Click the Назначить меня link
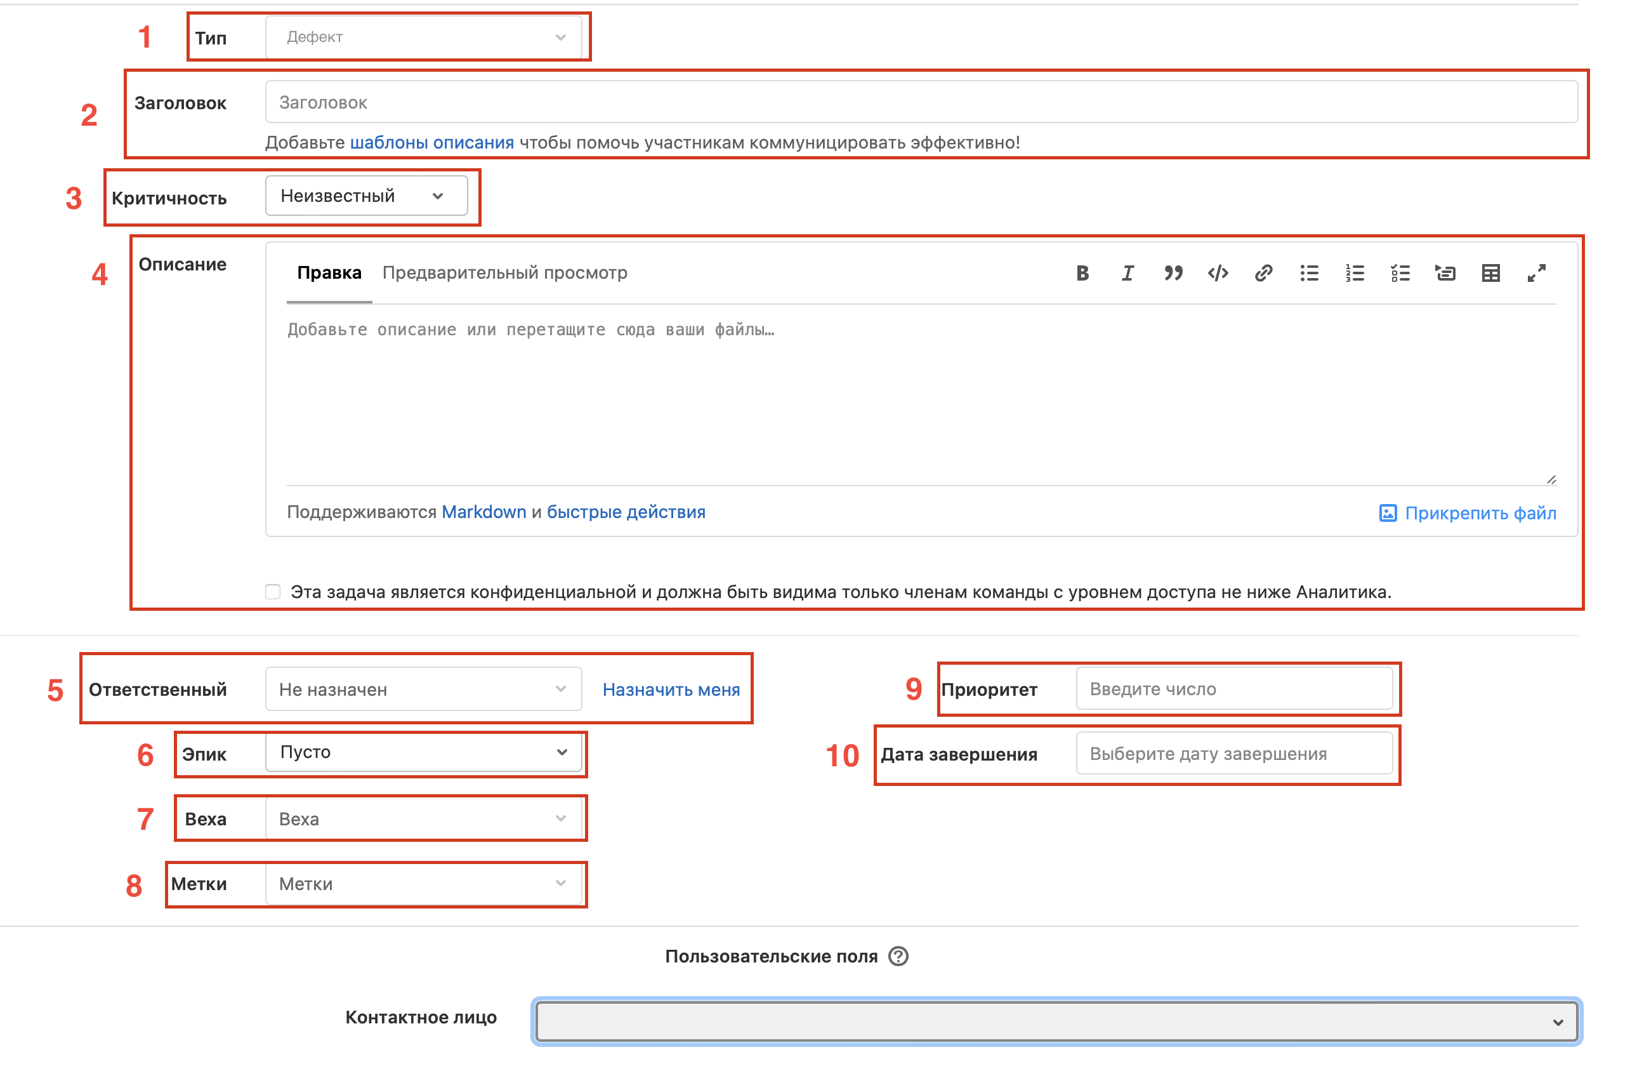 pyautogui.click(x=671, y=689)
